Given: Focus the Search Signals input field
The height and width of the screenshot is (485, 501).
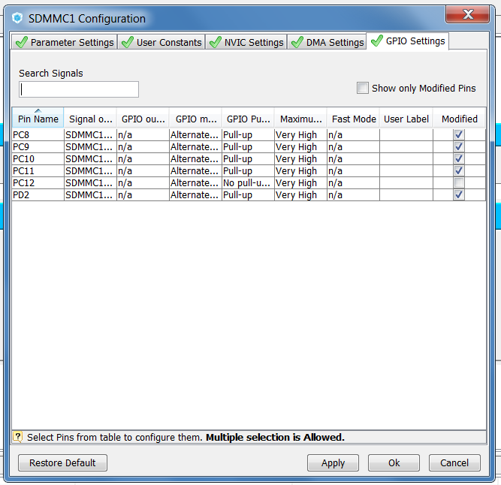Looking at the screenshot, I should (79, 89).
